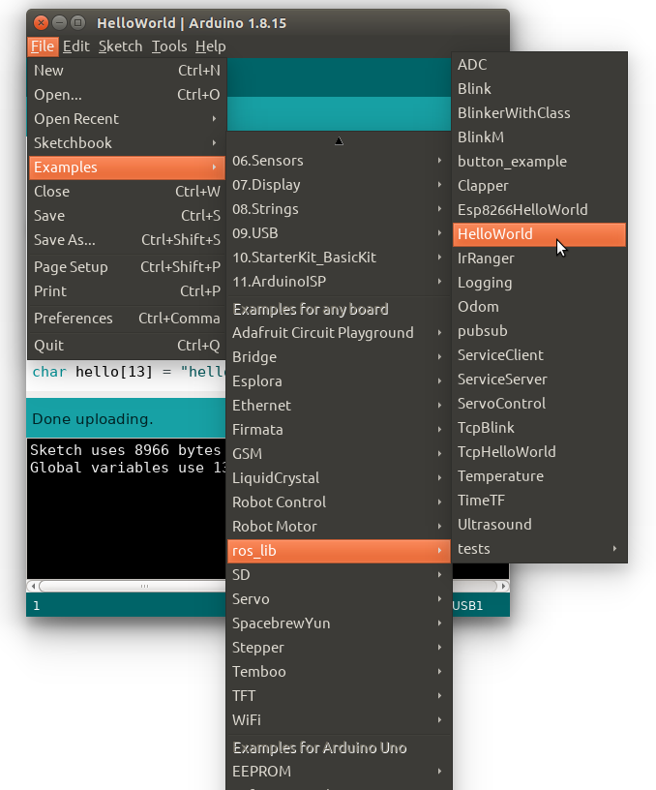Screen dimensions: 656x790
Task: Expand Firmata library examples
Action: [x=339, y=430]
